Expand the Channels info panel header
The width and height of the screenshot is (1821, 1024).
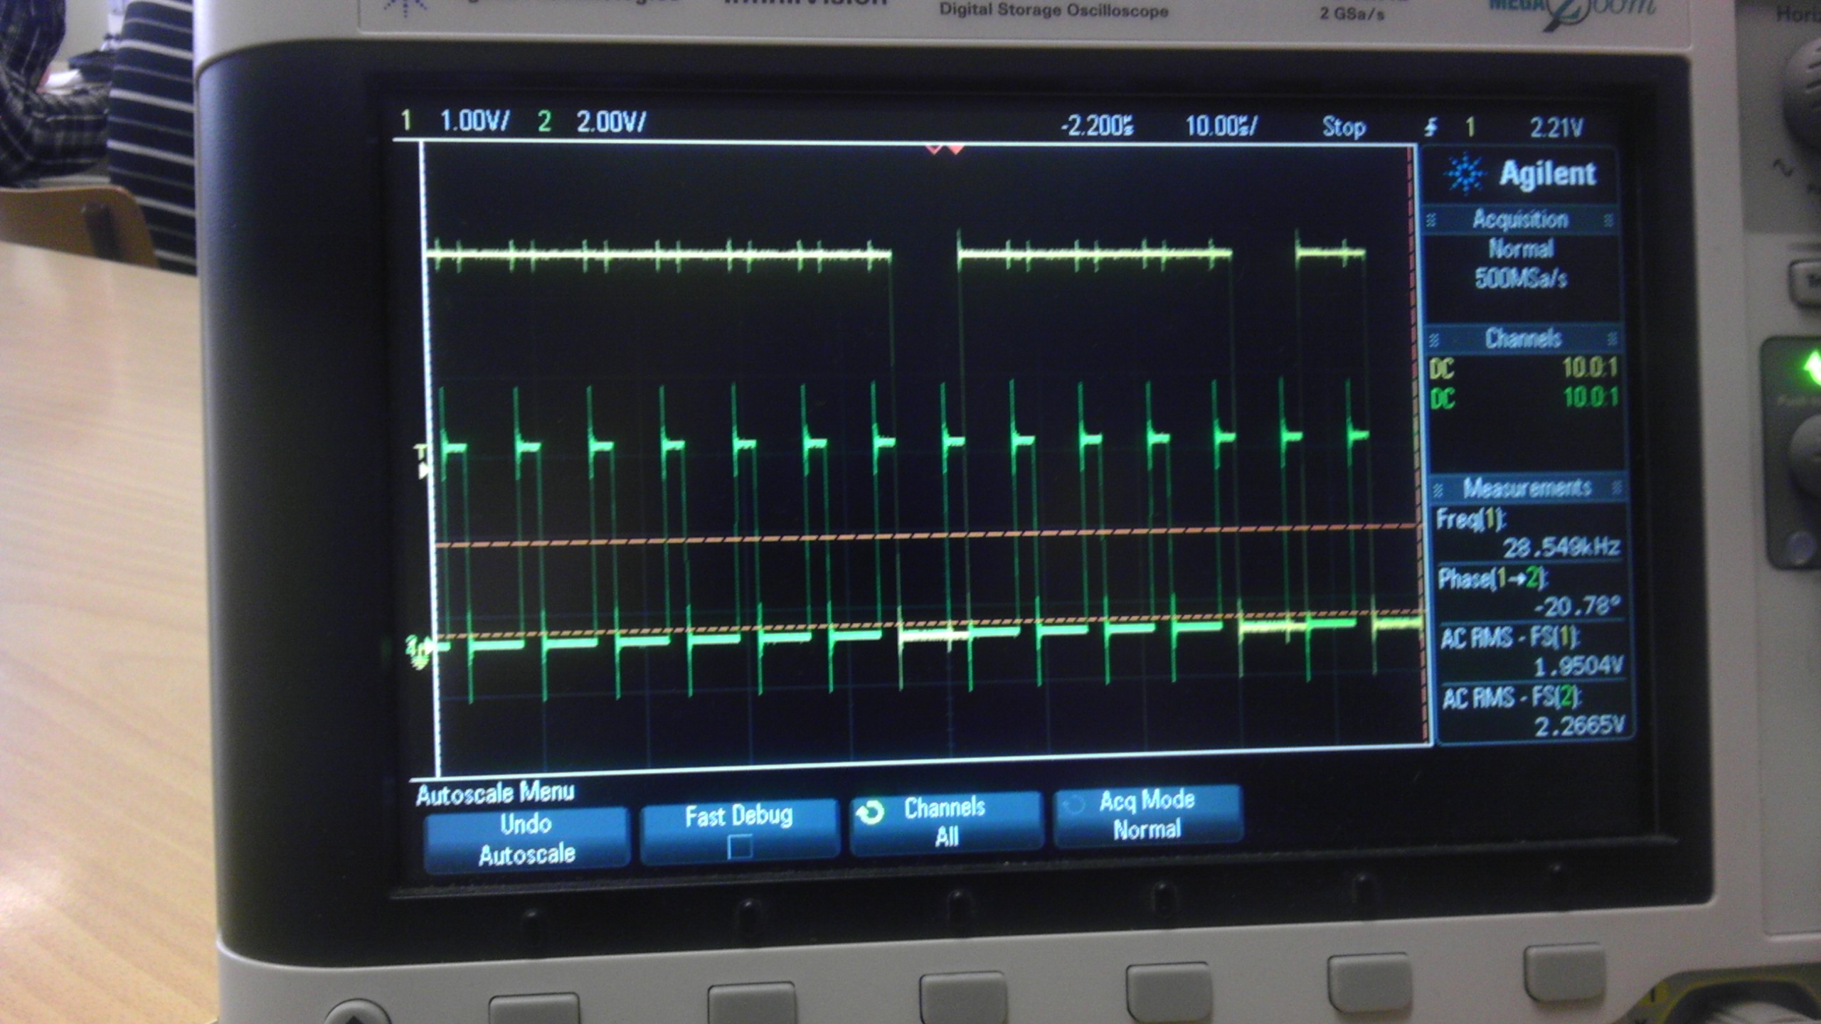click(1522, 338)
